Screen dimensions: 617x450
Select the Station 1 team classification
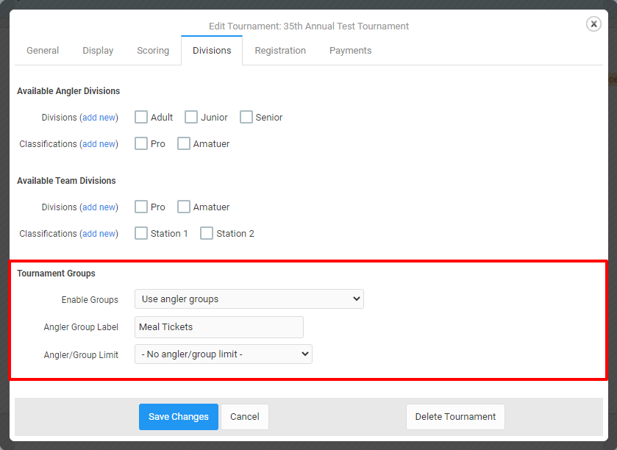click(x=141, y=233)
